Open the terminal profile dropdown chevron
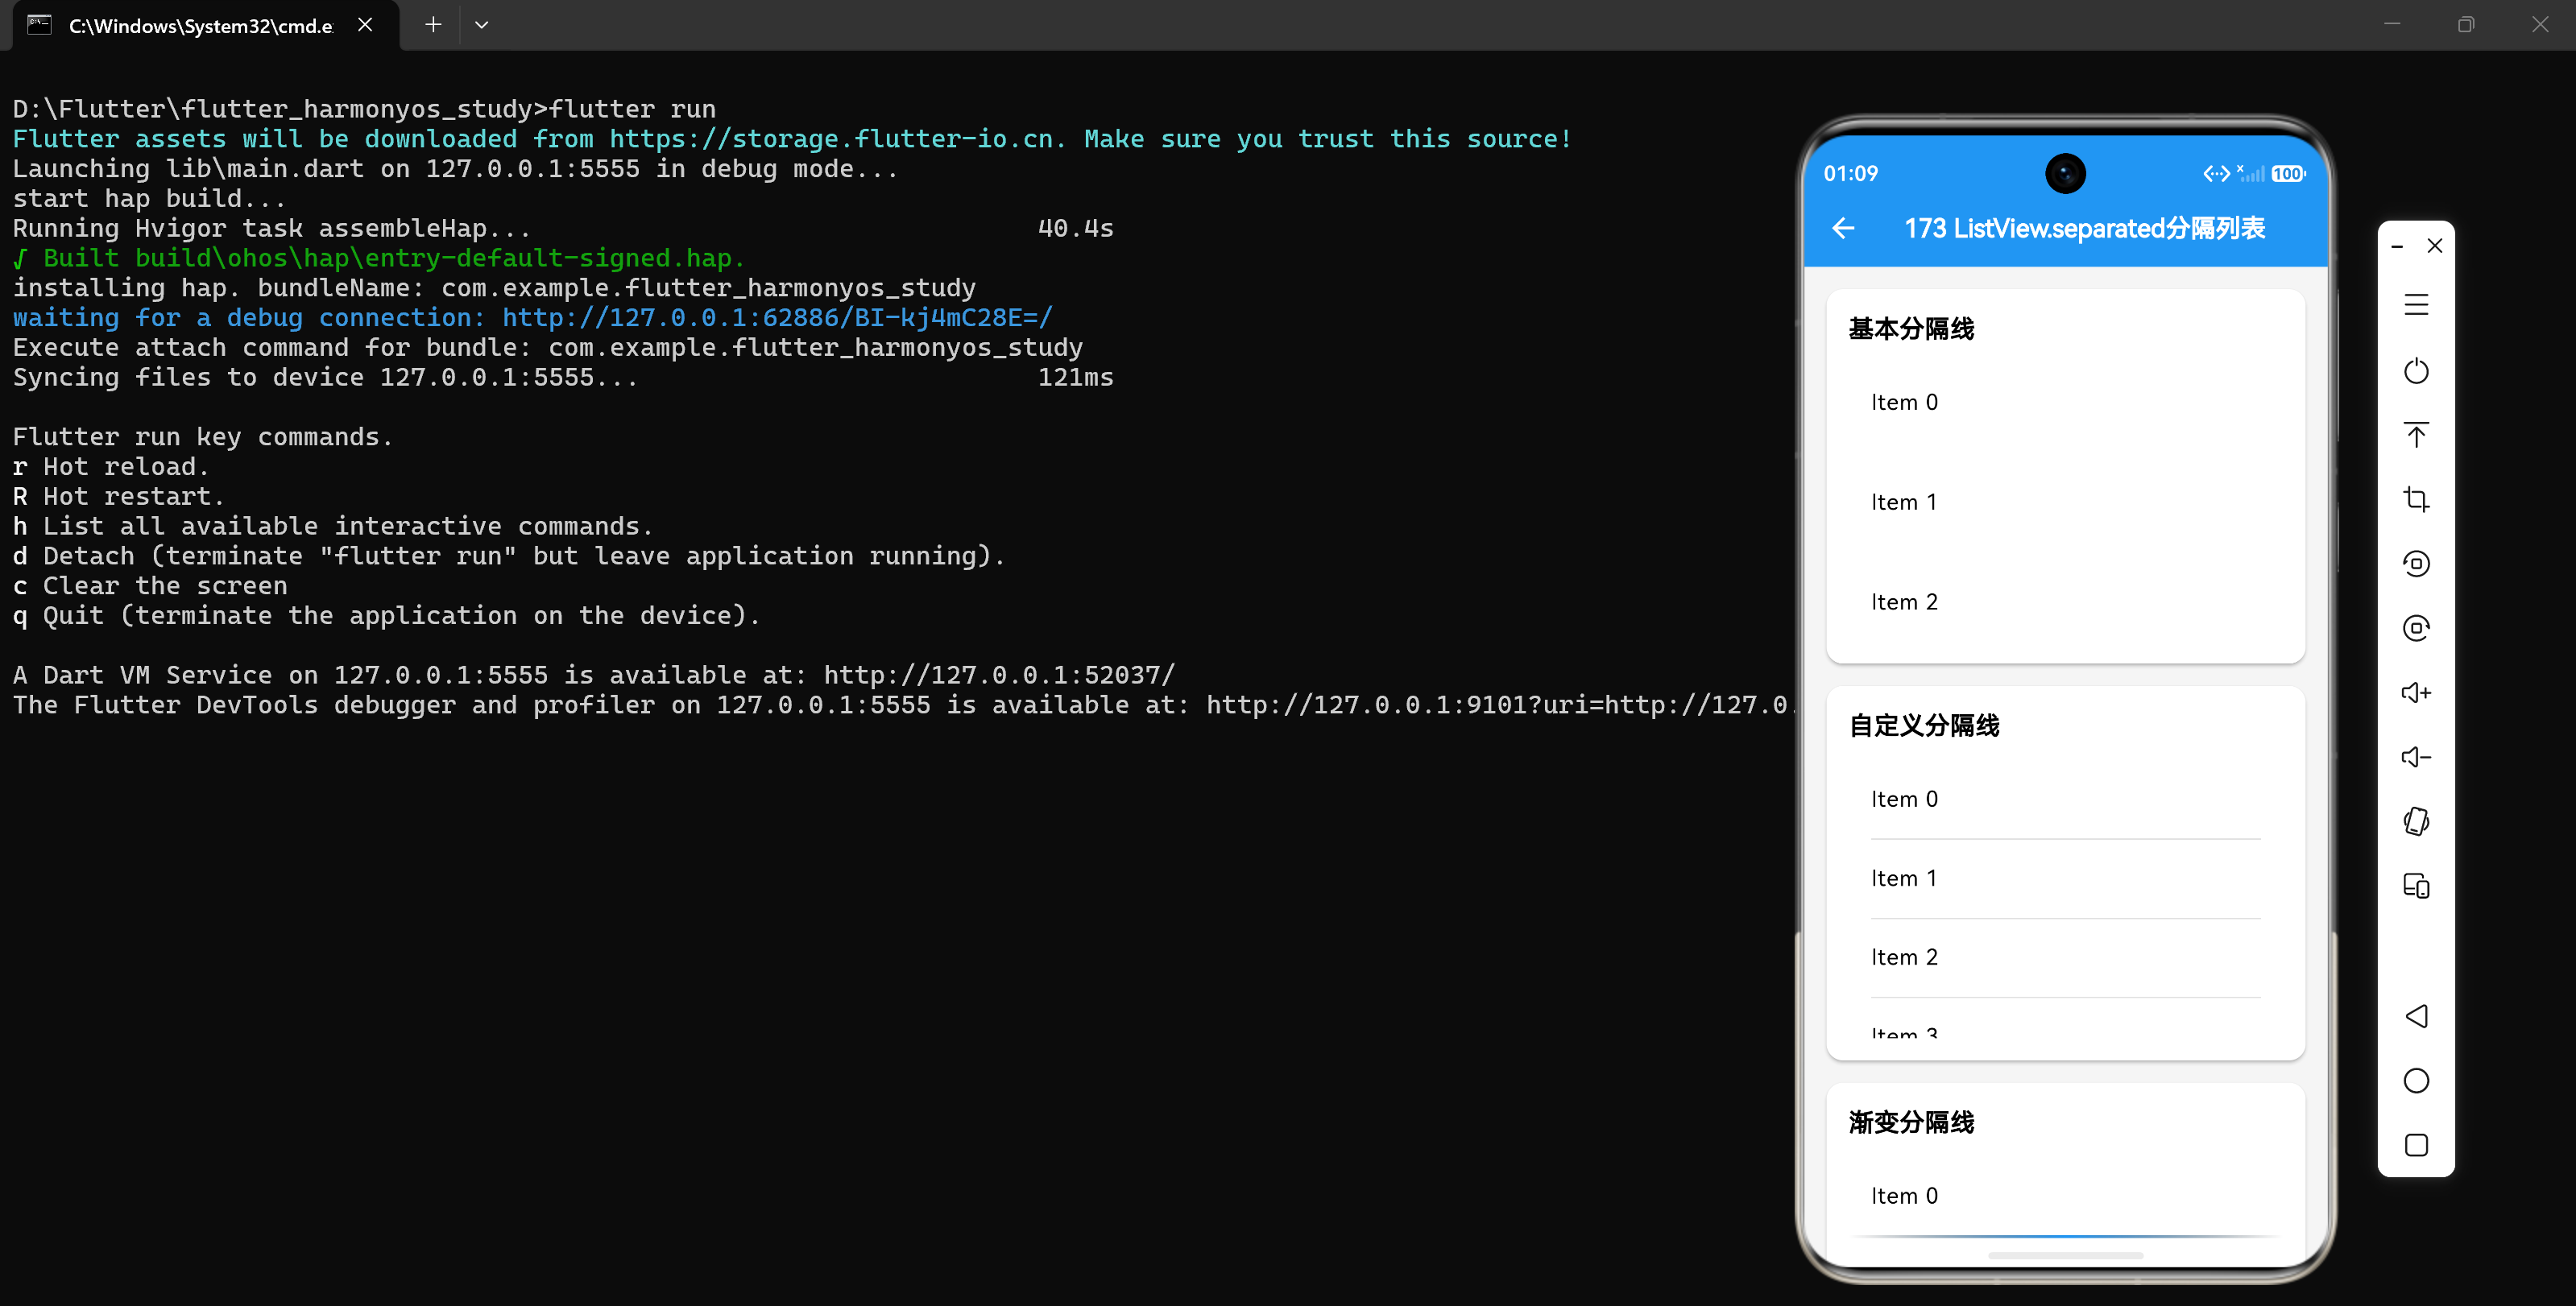Image resolution: width=2576 pixels, height=1306 pixels. (x=481, y=25)
